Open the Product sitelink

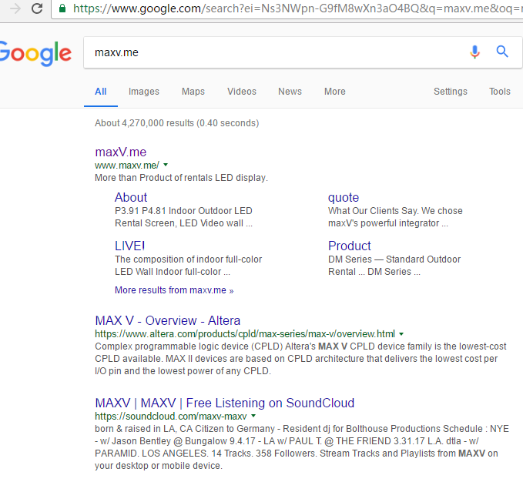(350, 246)
